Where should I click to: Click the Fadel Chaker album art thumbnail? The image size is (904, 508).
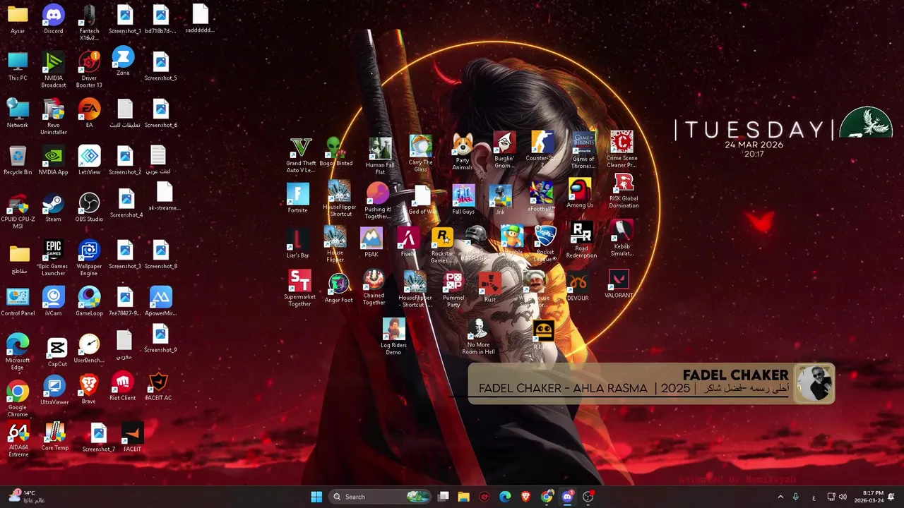tap(814, 384)
